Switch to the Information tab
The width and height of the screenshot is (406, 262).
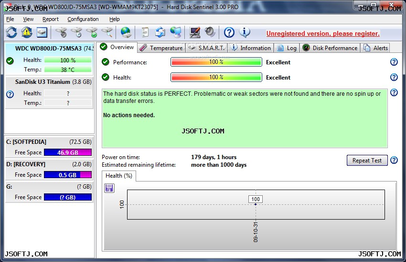pos(251,48)
